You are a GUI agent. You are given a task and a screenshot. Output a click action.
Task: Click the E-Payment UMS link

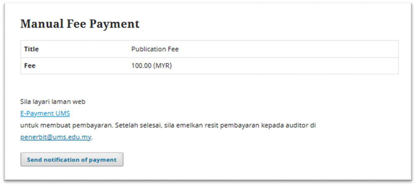(x=45, y=113)
